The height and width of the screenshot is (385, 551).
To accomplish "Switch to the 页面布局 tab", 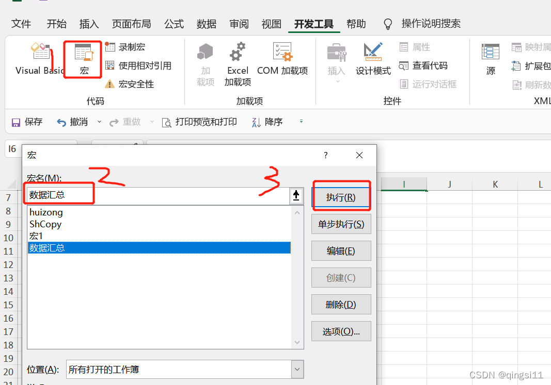I will (x=132, y=24).
